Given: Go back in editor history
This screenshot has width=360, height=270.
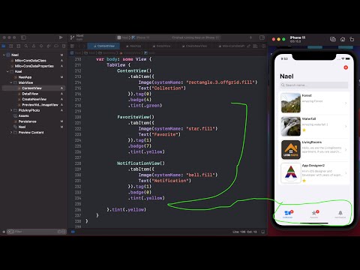Looking at the screenshot, I should [x=79, y=46].
